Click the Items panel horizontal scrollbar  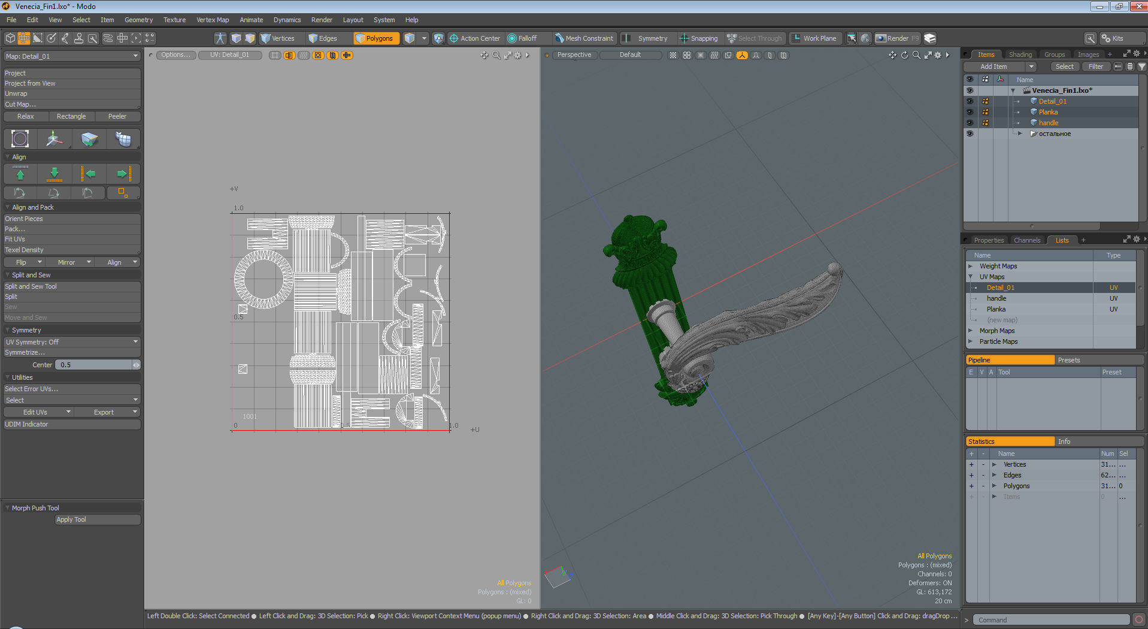[x=1032, y=226]
